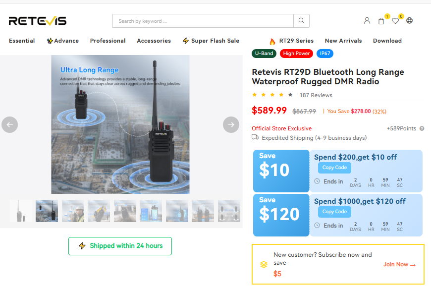Click the $589.99 price
Image resolution: width=431 pixels, height=292 pixels.
tap(269, 111)
